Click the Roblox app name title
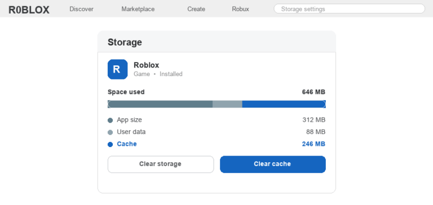Image resolution: width=433 pixels, height=205 pixels. (147, 65)
